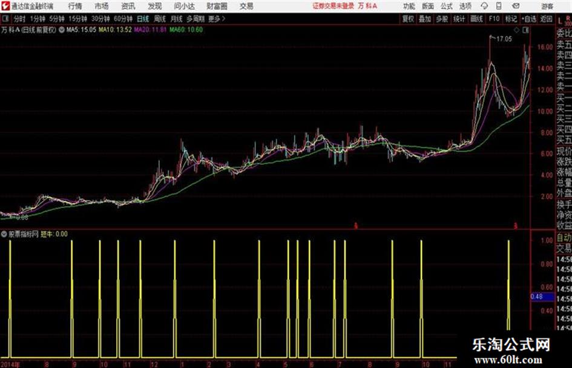The width and height of the screenshot is (572, 368).
Task: Select the 日线 daily period tab
Action: pyautogui.click(x=143, y=19)
